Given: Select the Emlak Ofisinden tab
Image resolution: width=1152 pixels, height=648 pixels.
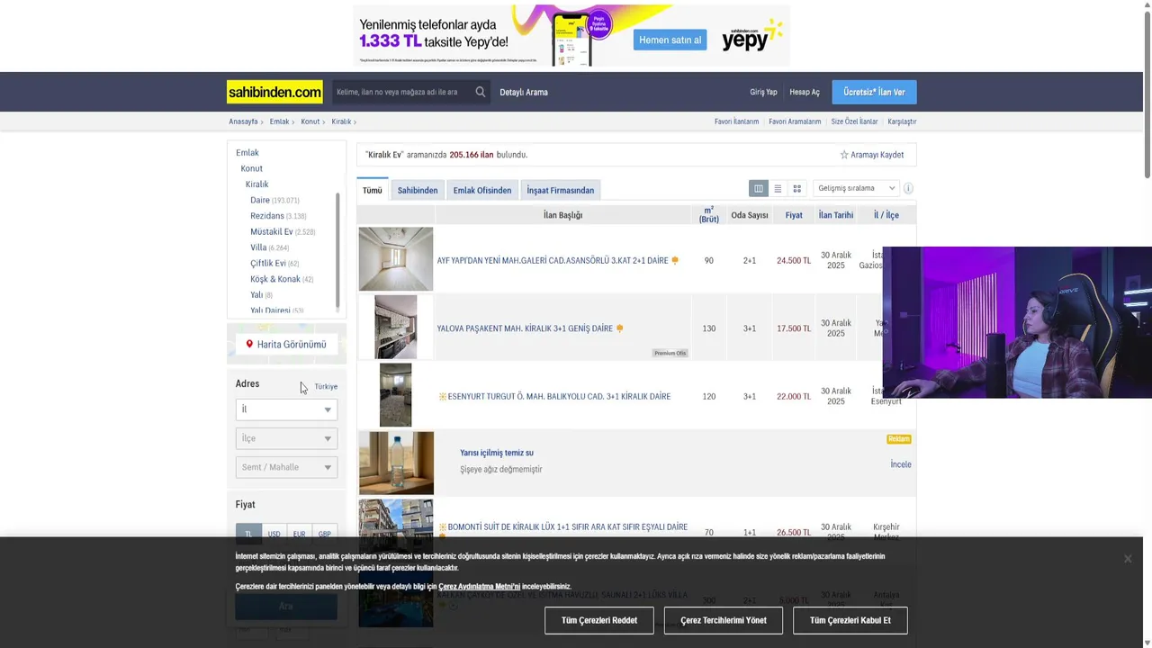Looking at the screenshot, I should pyautogui.click(x=482, y=190).
